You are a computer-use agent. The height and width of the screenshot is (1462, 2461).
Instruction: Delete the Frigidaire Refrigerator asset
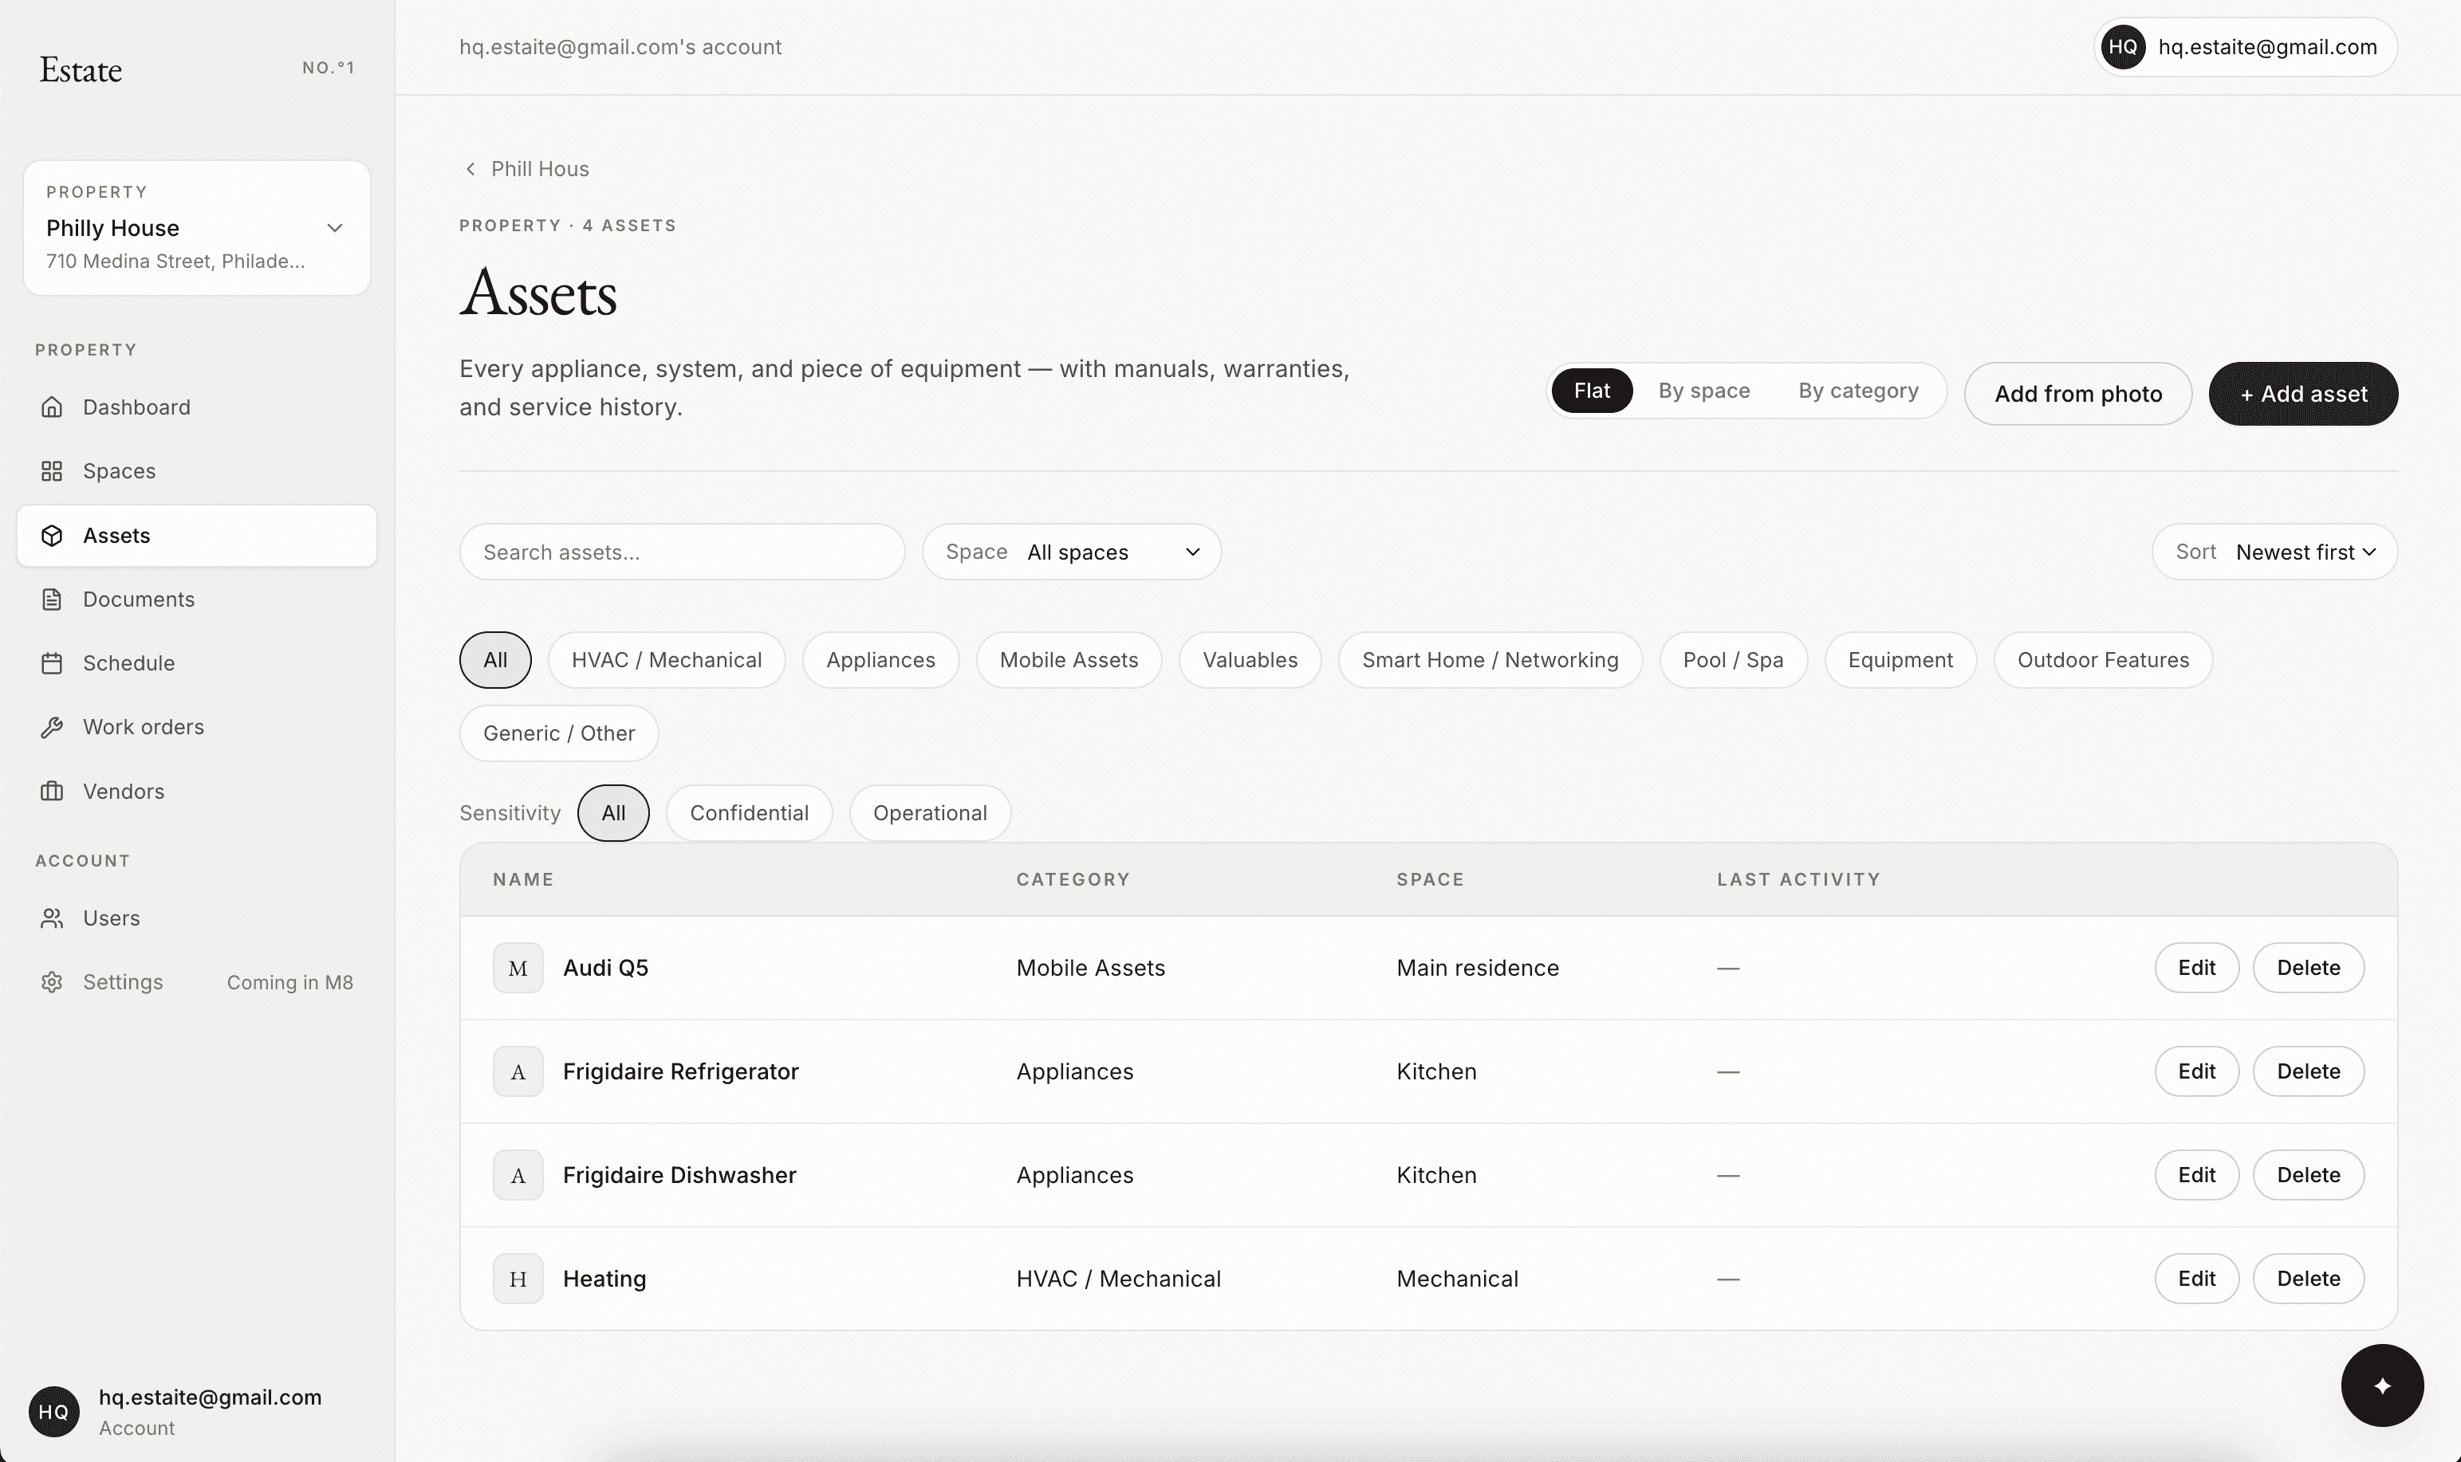click(2308, 1071)
